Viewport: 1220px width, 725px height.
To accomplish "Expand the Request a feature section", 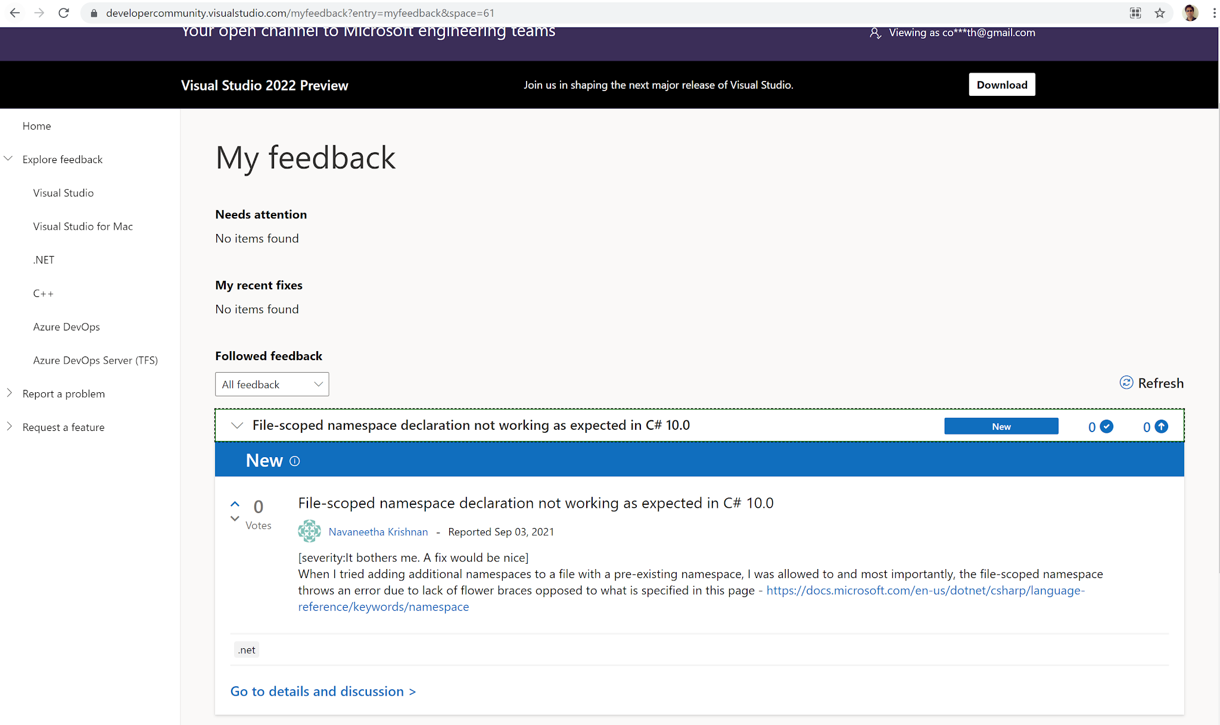I will click(x=9, y=426).
